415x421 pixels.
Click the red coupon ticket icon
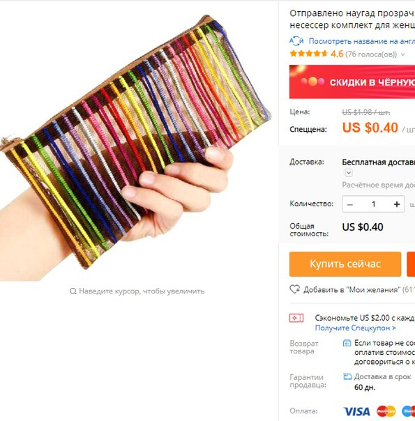(296, 318)
